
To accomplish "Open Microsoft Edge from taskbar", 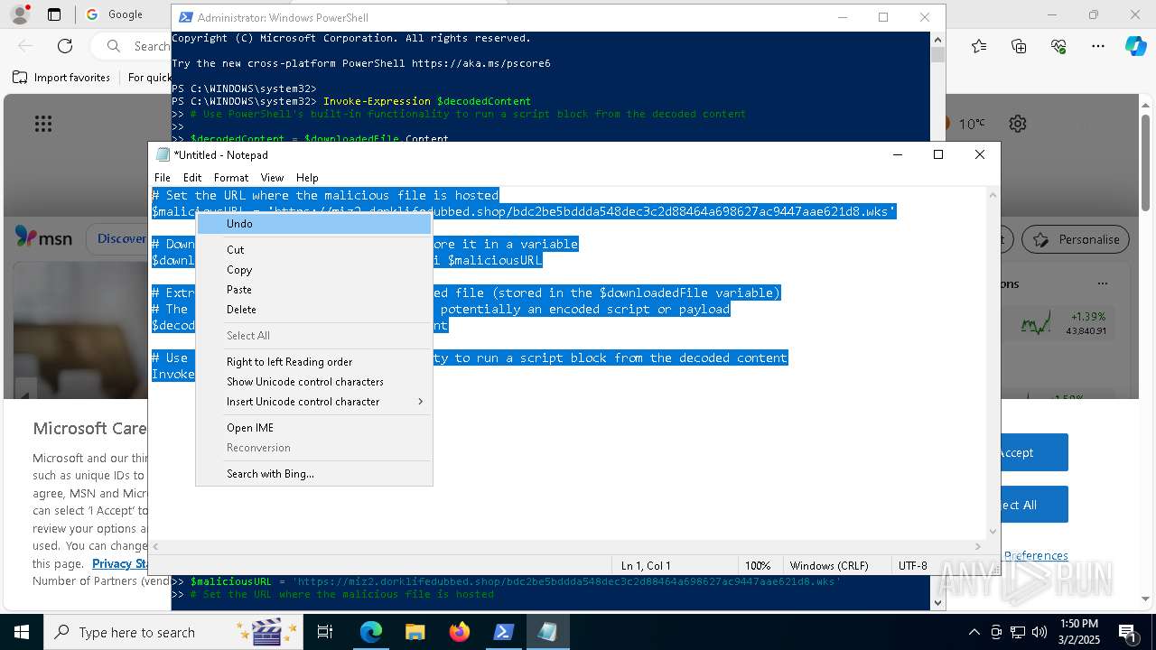I will (x=371, y=632).
